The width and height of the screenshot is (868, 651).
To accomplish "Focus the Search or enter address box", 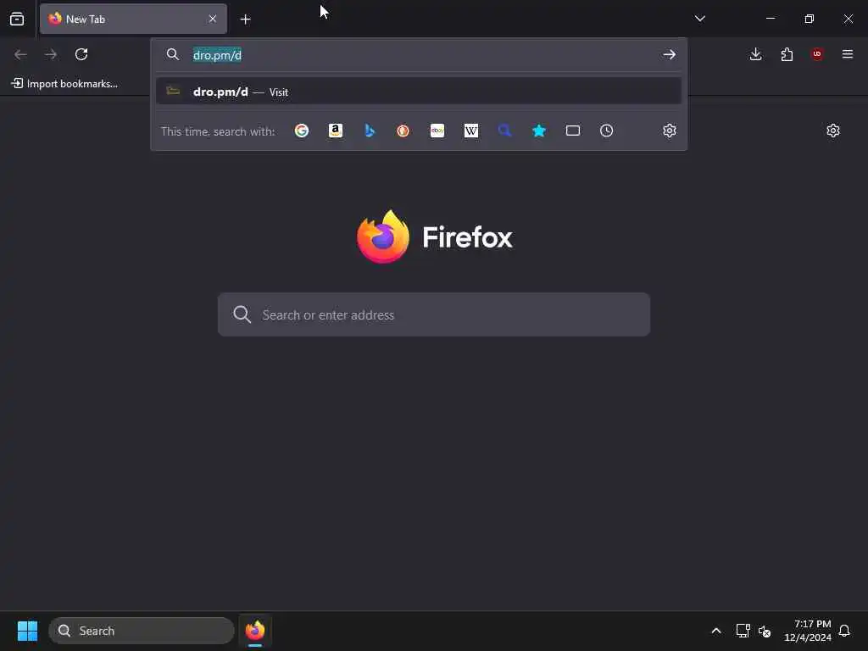I will tap(434, 314).
